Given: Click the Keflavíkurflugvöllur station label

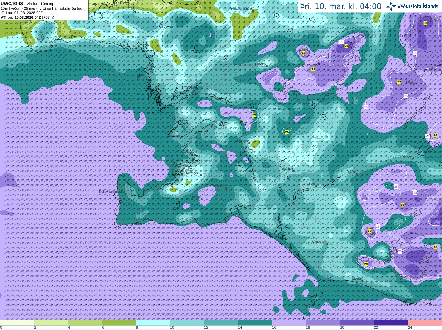Looking at the screenshot, I should click(112, 191).
